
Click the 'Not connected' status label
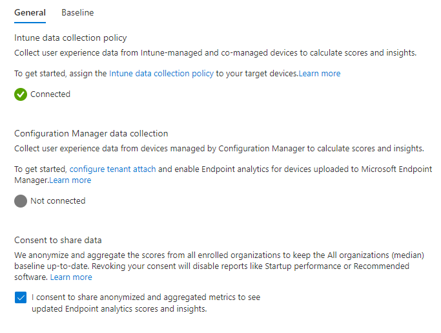point(58,201)
